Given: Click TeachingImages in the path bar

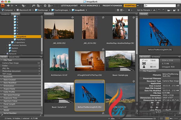Looking at the screenshot, I should point(60,10).
